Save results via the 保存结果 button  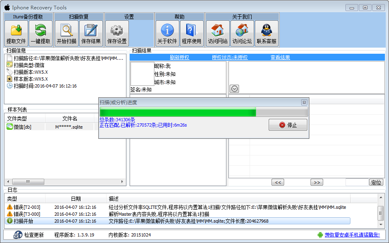91,33
